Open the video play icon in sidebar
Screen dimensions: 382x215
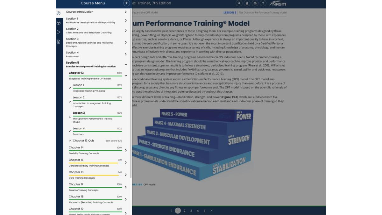coord(59,32)
